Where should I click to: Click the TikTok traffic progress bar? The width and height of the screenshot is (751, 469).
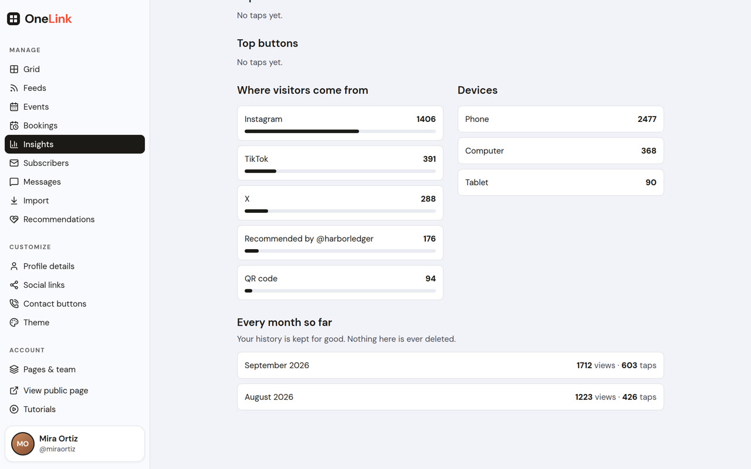point(340,171)
